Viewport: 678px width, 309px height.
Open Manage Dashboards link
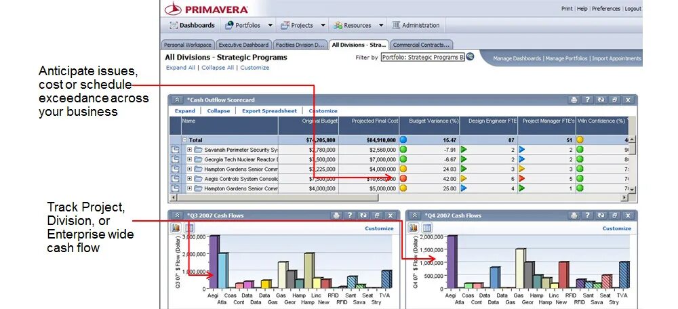tap(517, 58)
